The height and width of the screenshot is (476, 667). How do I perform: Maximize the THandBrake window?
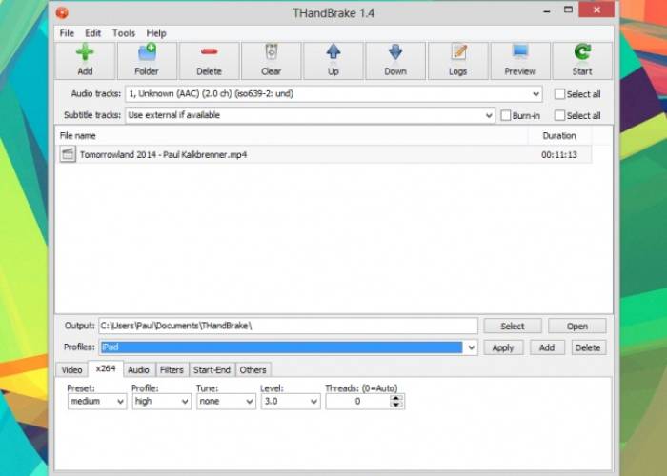click(568, 10)
